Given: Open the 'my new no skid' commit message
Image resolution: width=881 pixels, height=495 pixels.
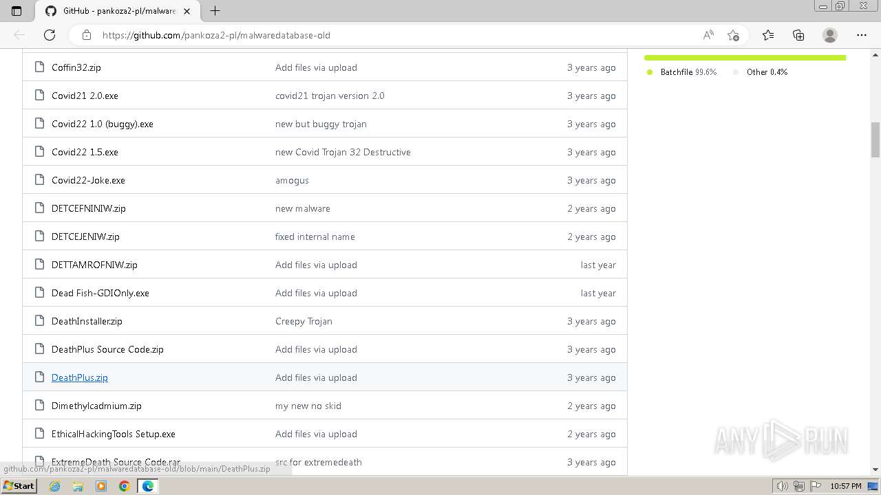Looking at the screenshot, I should 308,406.
